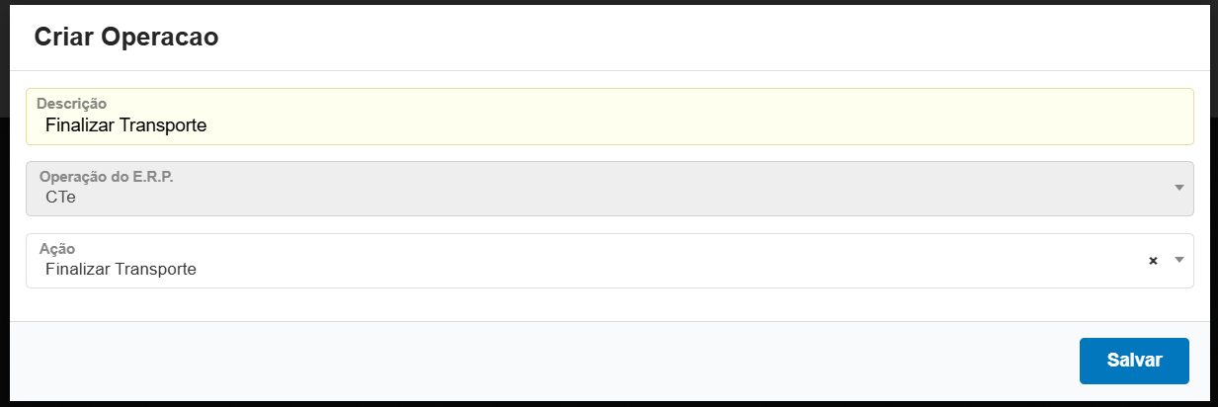Expand the Operação do E.R.P. arrow

point(1178,188)
